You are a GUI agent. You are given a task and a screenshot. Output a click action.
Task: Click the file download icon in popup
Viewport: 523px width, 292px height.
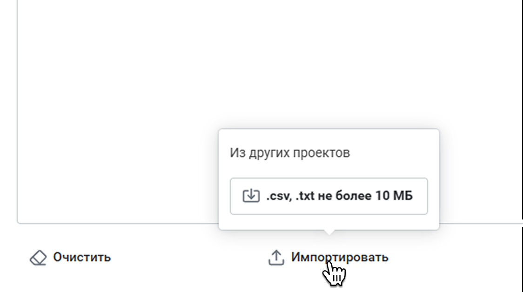(x=251, y=196)
